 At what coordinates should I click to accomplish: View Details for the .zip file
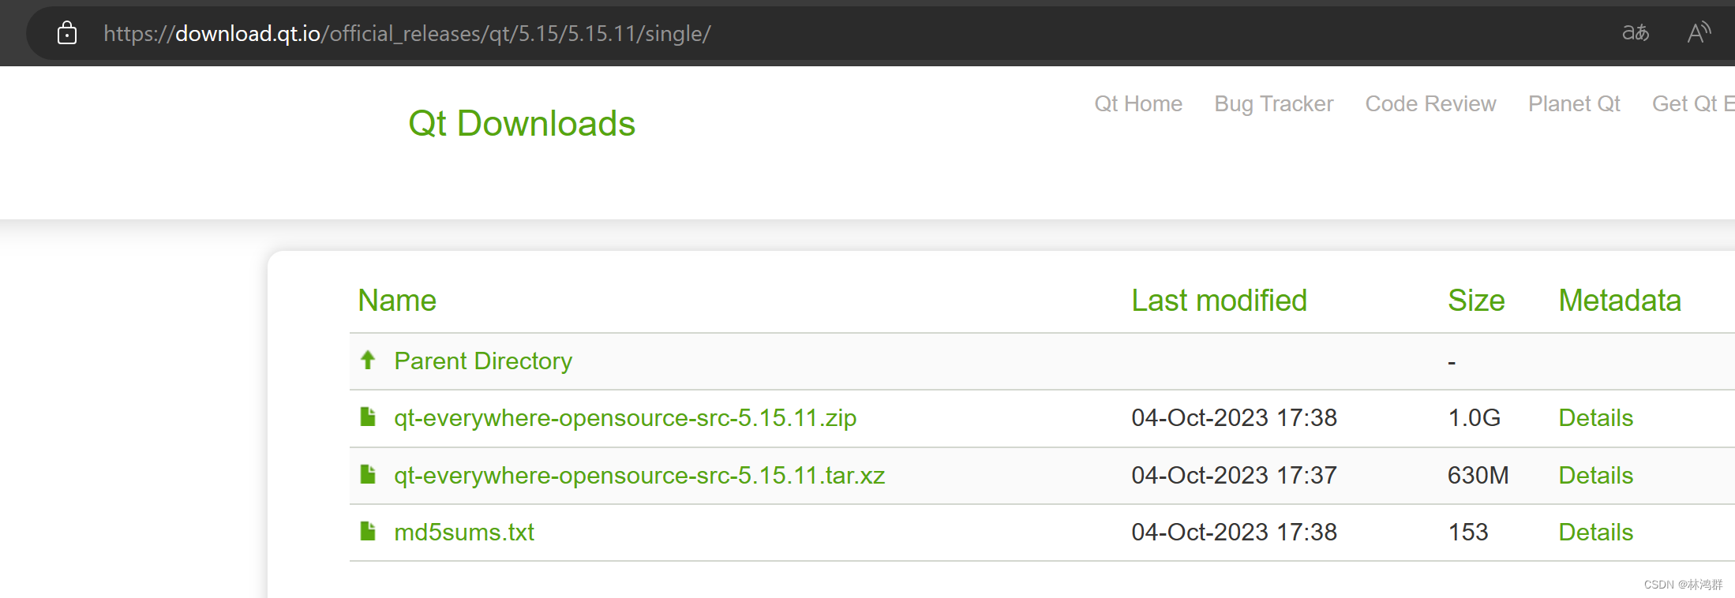point(1595,418)
